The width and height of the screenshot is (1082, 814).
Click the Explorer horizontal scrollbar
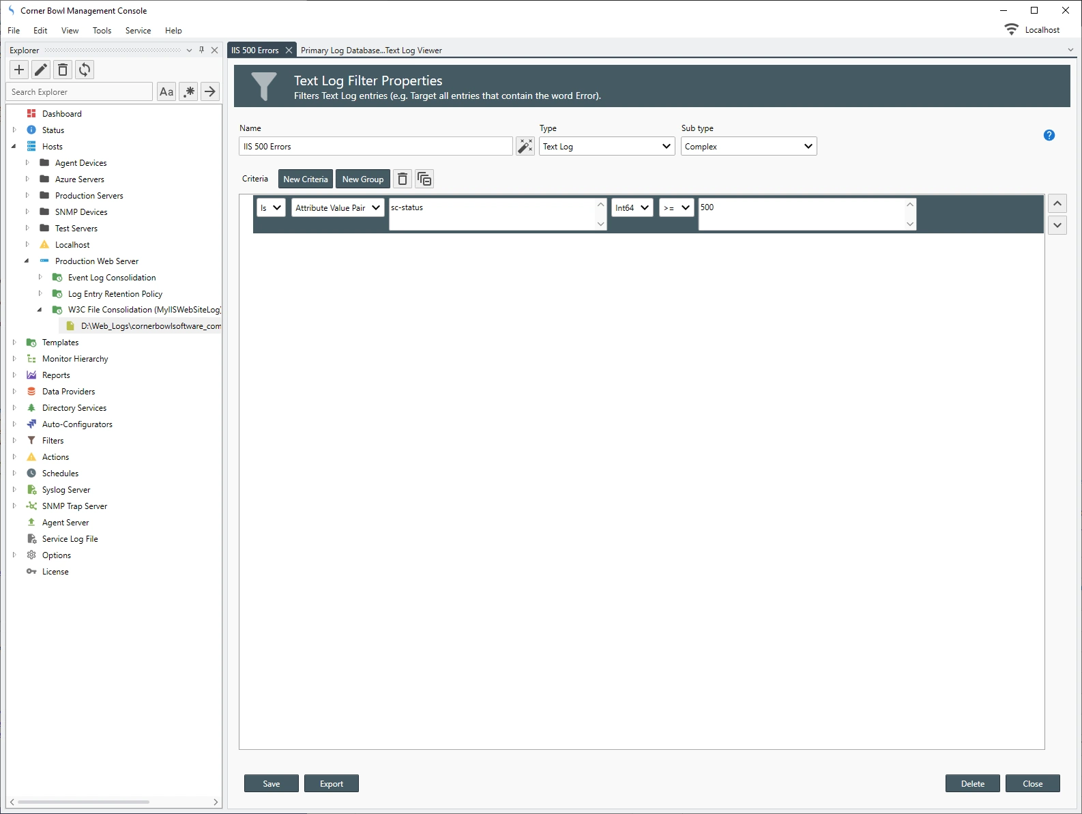(83, 802)
